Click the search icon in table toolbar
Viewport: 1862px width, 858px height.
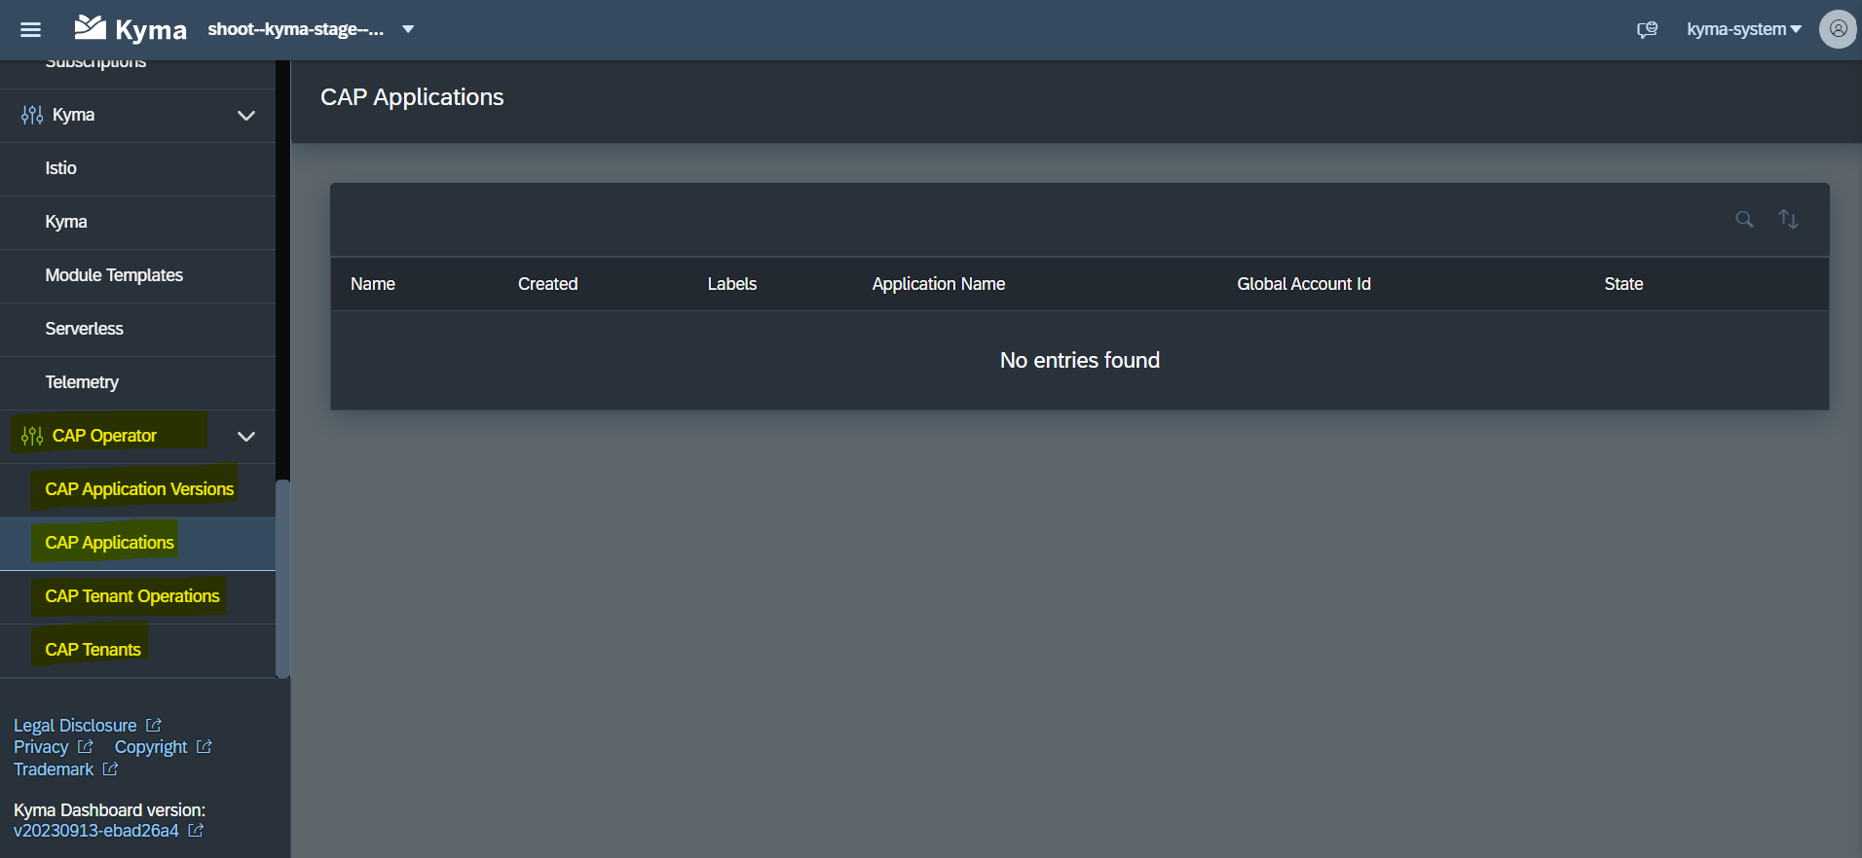(x=1744, y=220)
